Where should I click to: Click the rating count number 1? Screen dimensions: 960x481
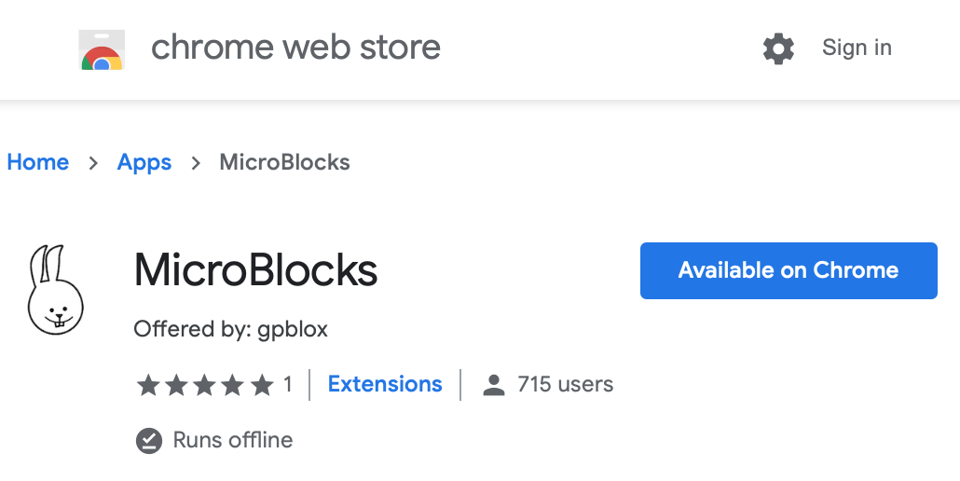288,385
